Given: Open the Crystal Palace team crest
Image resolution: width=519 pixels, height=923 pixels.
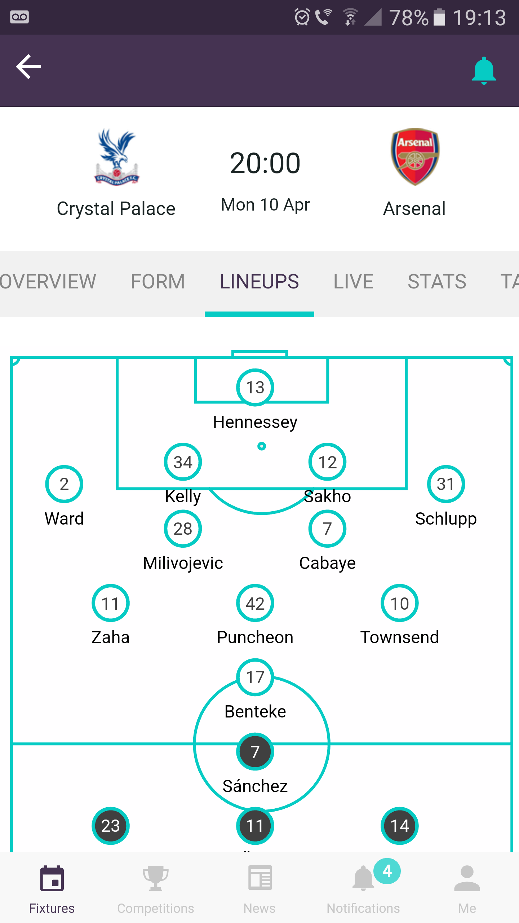Looking at the screenshot, I should click(x=116, y=158).
